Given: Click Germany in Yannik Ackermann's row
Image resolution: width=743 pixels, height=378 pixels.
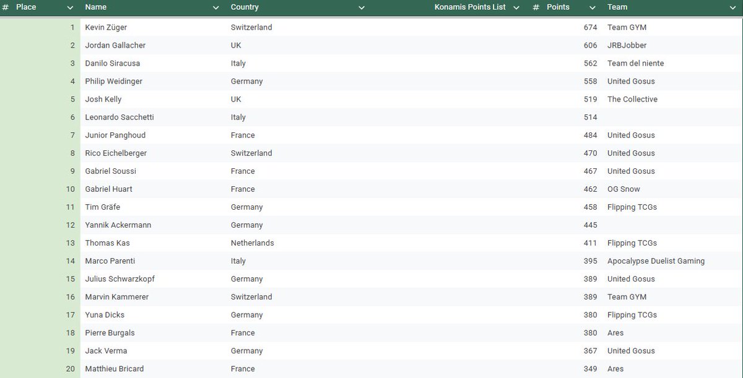Looking at the screenshot, I should (x=247, y=225).
